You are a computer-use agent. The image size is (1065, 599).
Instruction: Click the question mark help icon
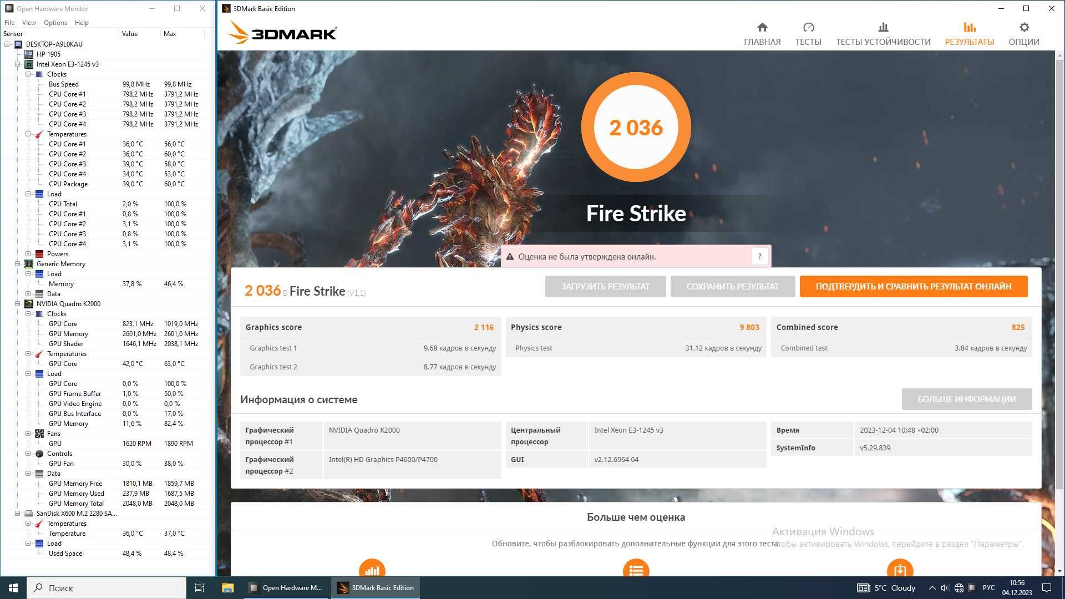click(x=759, y=256)
